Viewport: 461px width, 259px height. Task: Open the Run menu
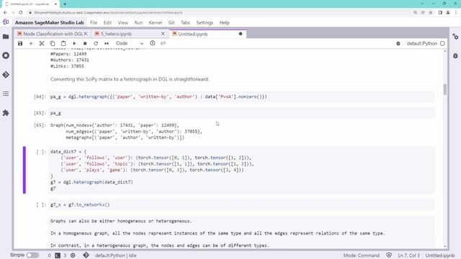coord(138,22)
